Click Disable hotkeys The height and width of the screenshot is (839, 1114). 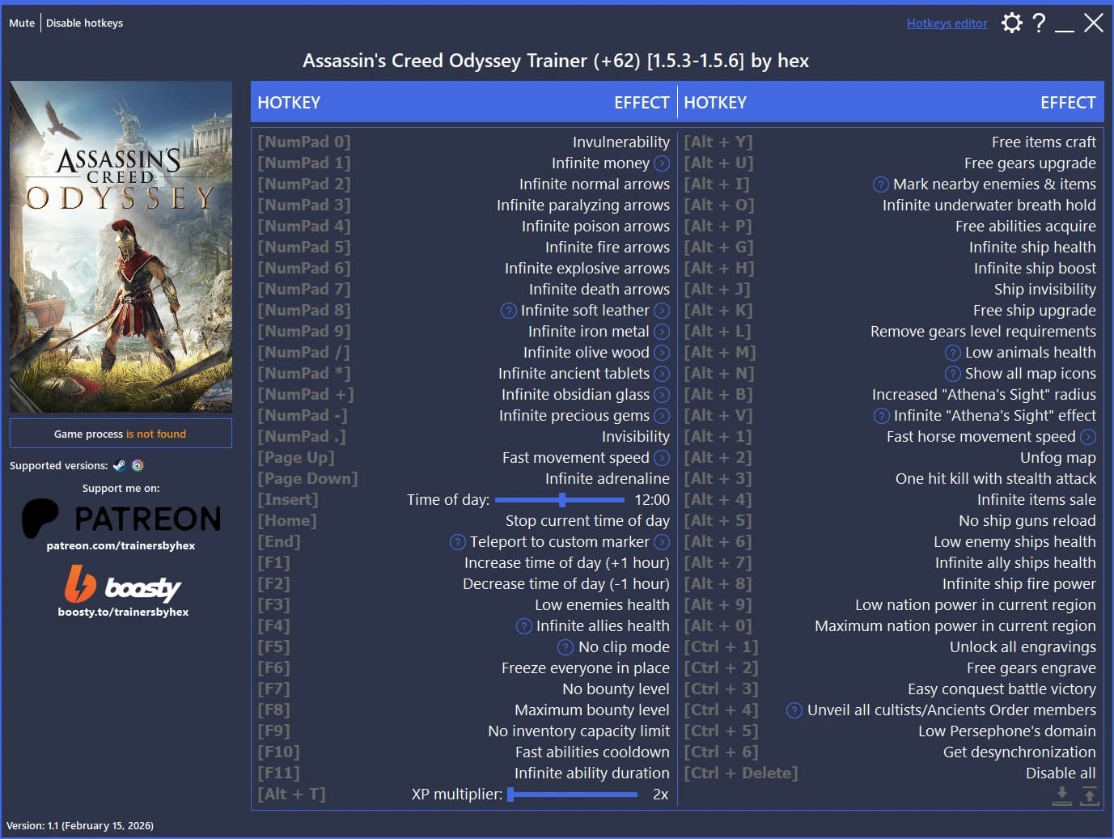(84, 23)
